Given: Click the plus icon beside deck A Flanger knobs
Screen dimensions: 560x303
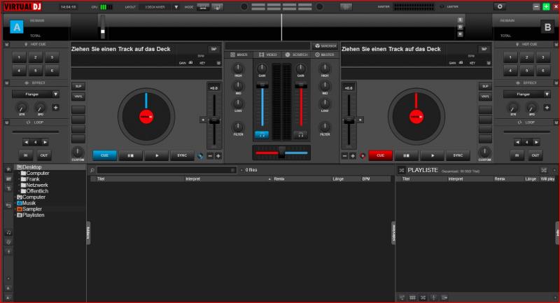Looking at the screenshot, I should (56, 108).
